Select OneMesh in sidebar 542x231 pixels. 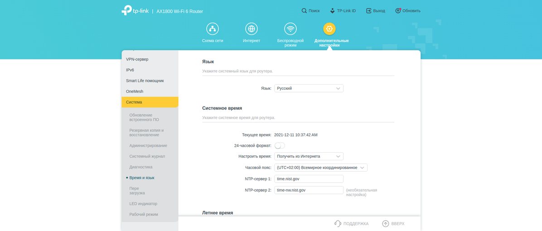tap(150, 91)
